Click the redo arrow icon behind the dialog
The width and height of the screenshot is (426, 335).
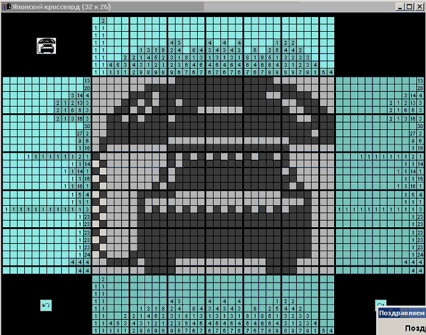click(380, 305)
